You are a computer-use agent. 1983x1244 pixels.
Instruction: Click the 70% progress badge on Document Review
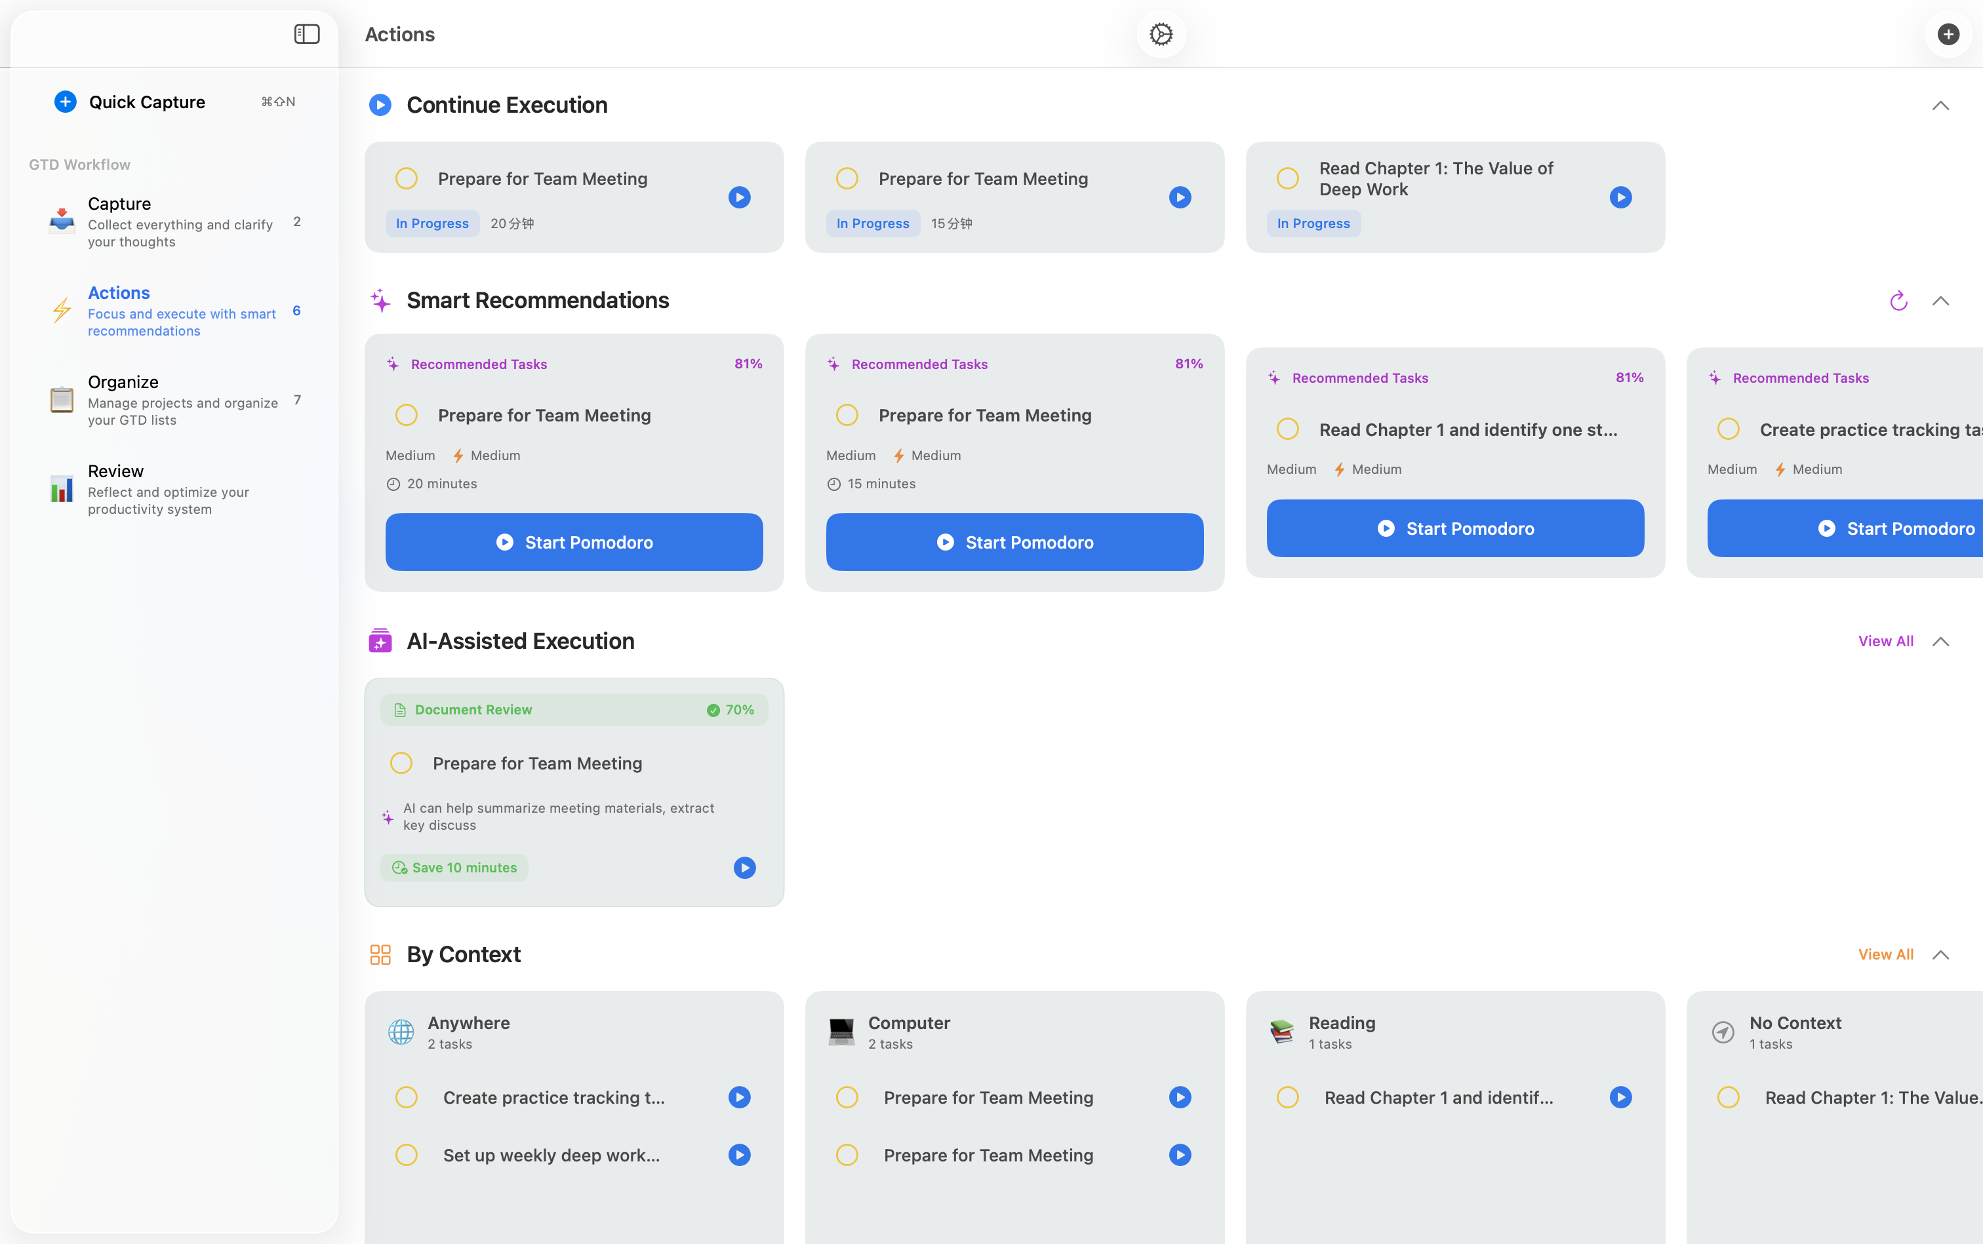(730, 709)
